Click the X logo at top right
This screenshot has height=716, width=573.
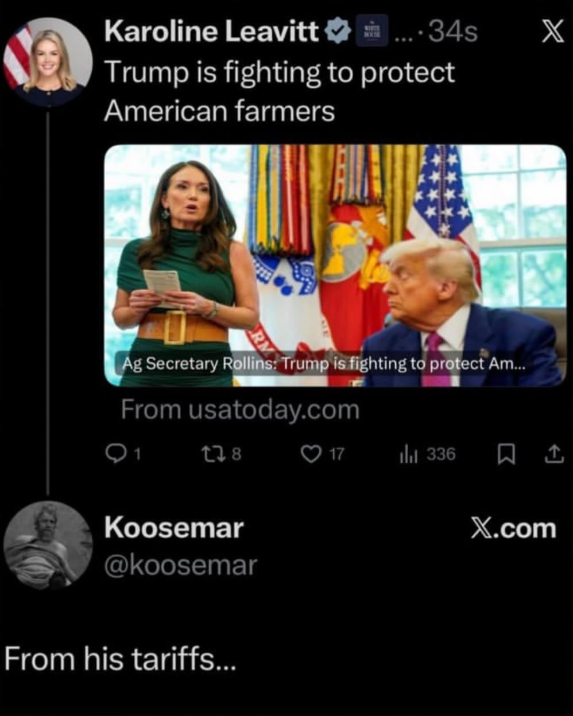[x=553, y=33]
